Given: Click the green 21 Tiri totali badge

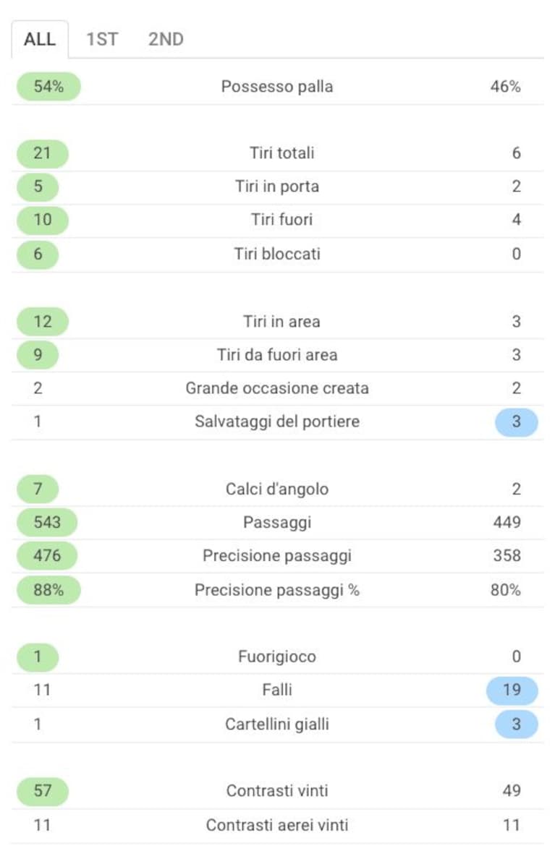Looking at the screenshot, I should [x=43, y=153].
